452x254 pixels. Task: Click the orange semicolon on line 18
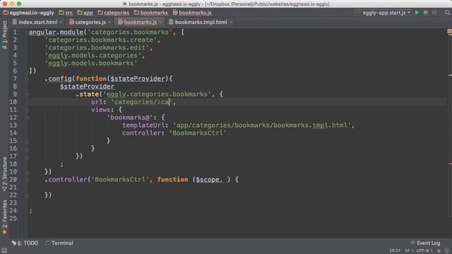(x=61, y=164)
